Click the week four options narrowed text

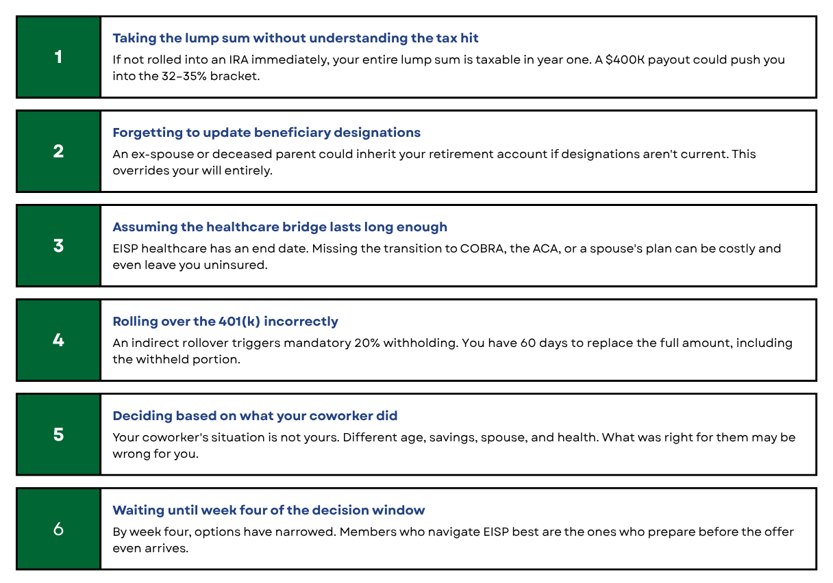tap(453, 540)
